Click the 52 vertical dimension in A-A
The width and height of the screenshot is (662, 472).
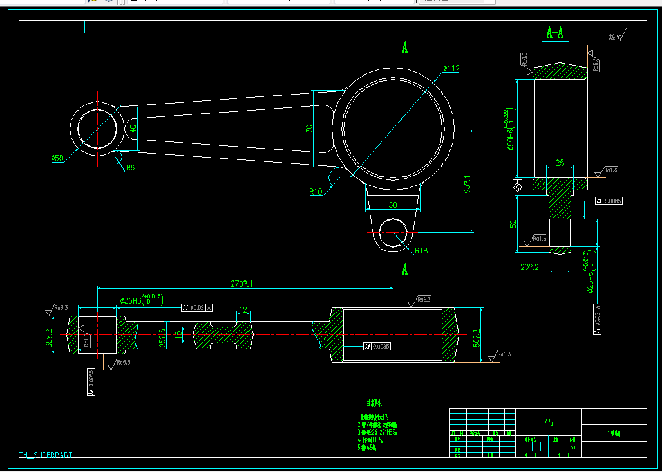(513, 224)
